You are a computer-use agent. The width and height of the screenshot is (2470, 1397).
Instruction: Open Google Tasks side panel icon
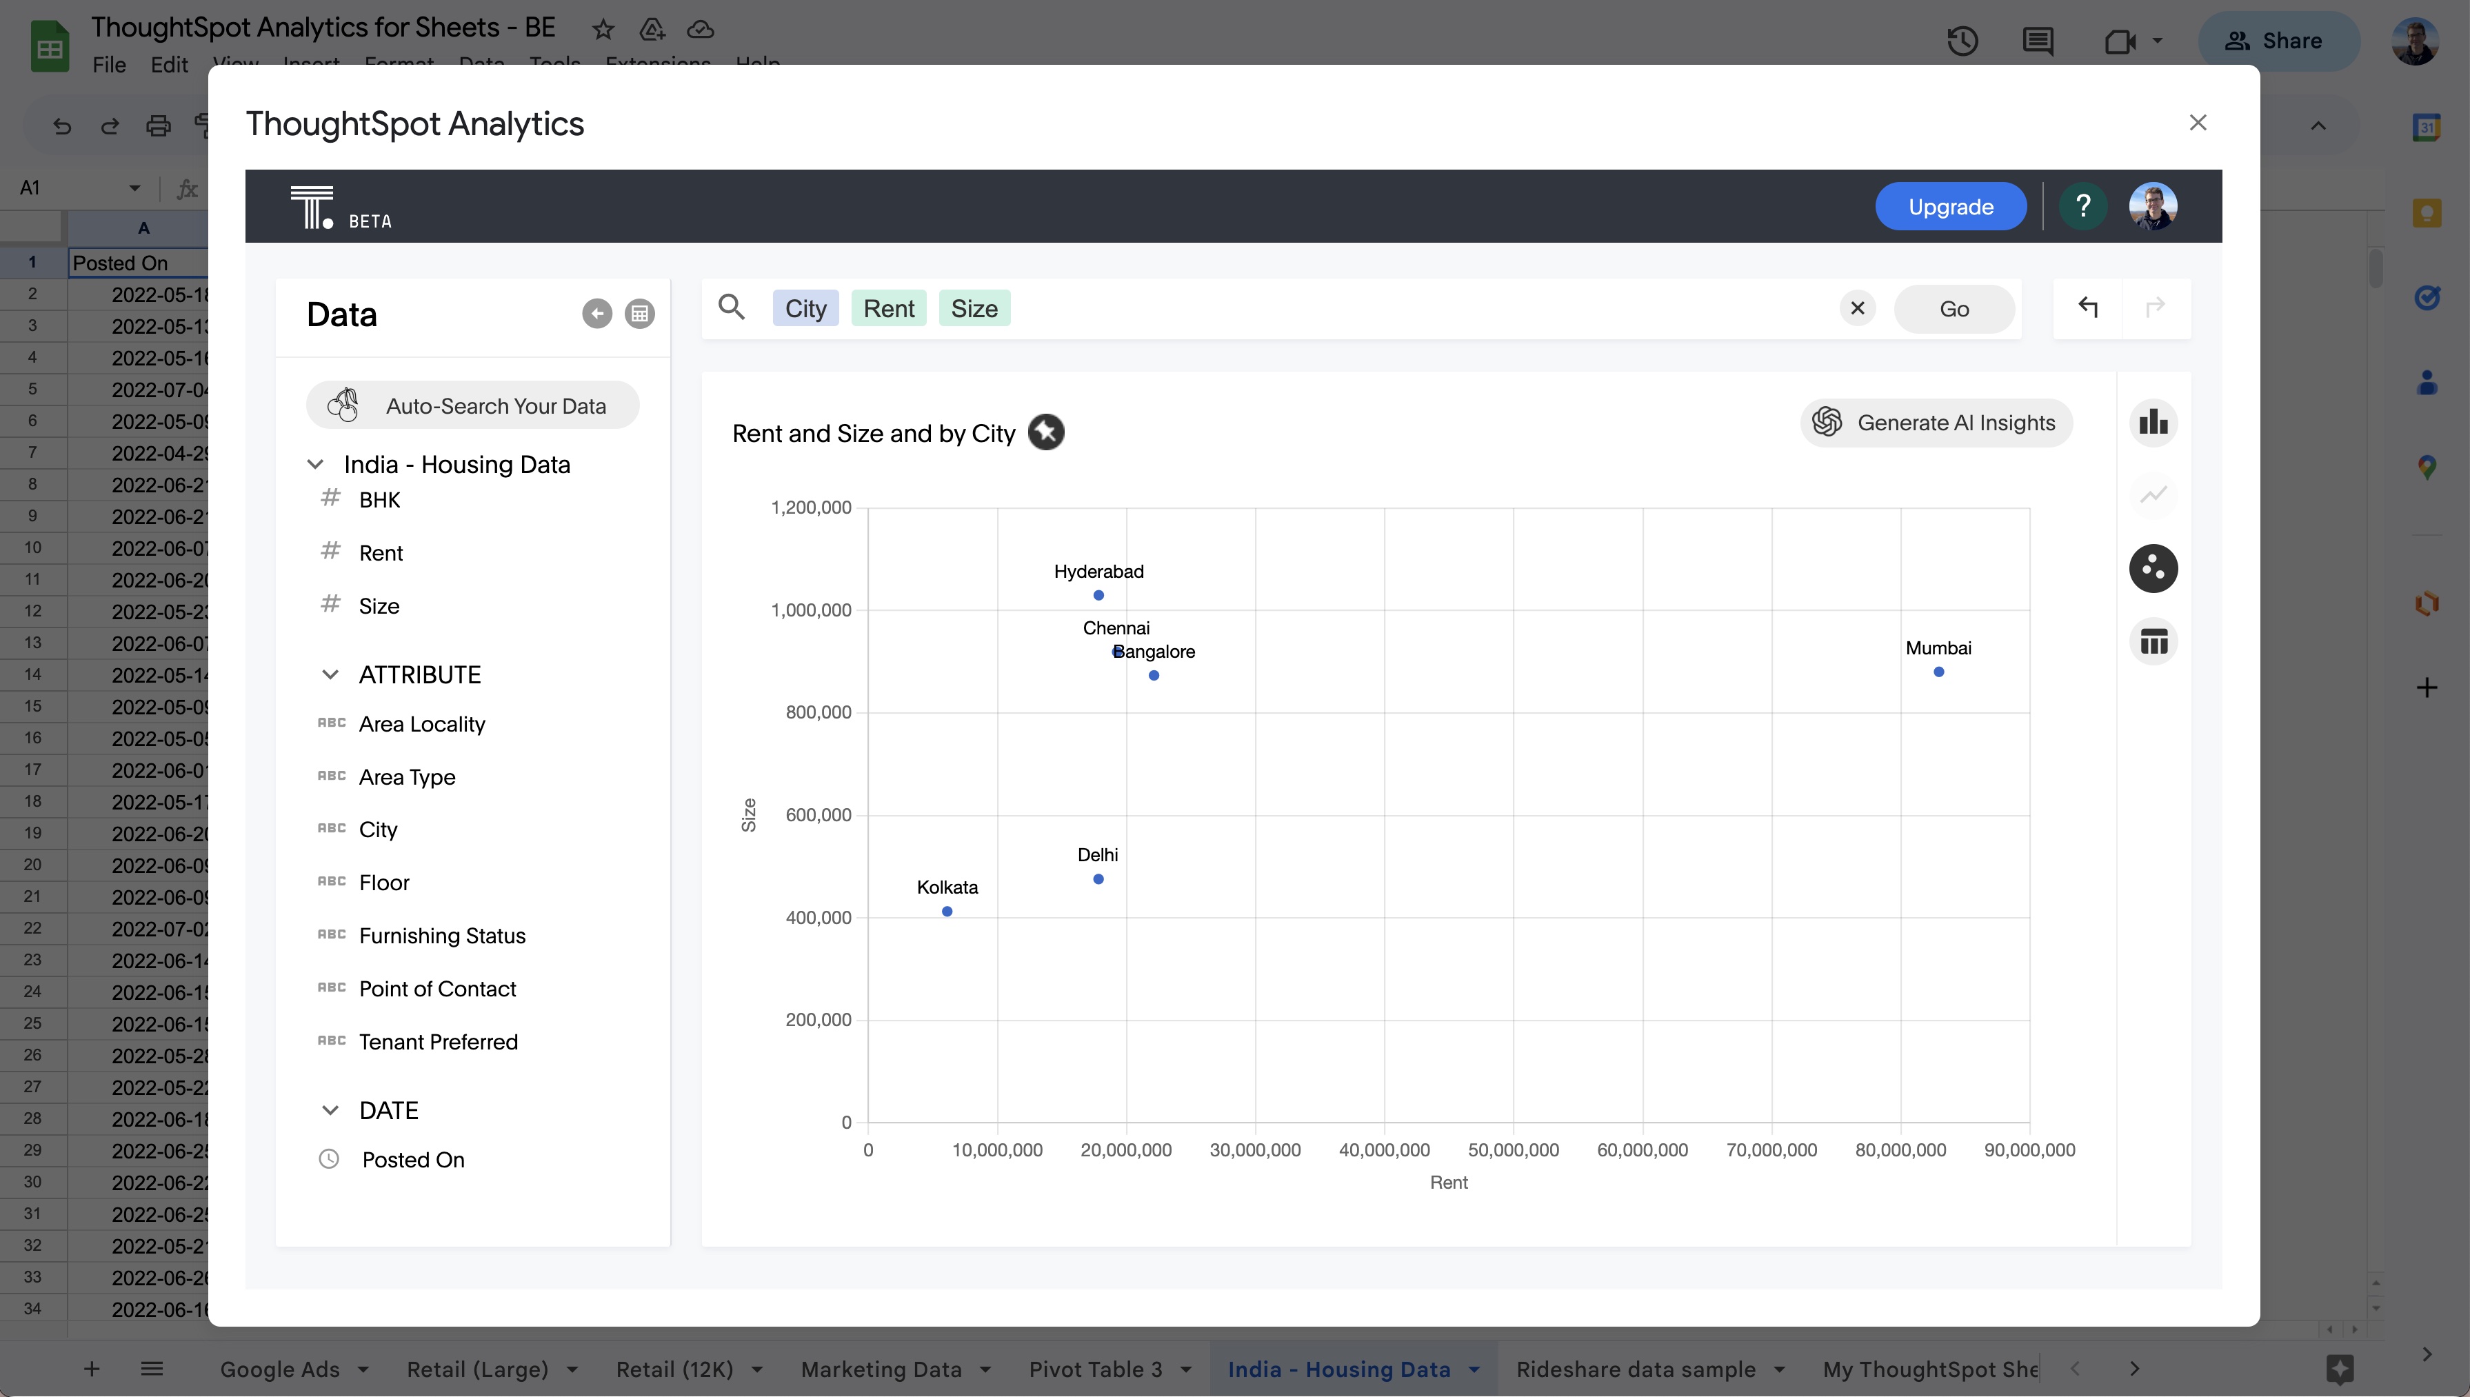2427,297
